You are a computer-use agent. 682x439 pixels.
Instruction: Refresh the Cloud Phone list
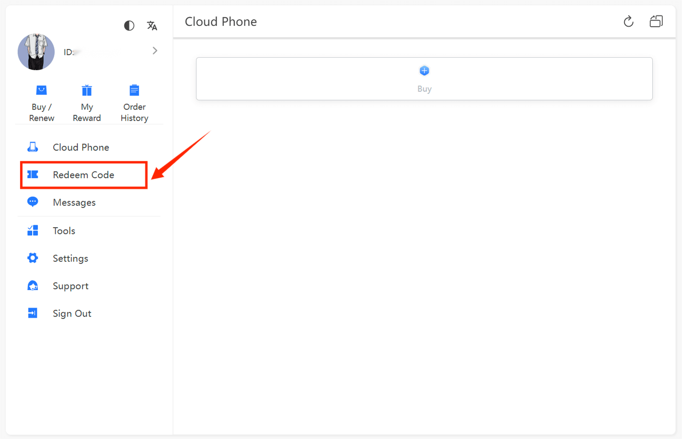point(628,22)
